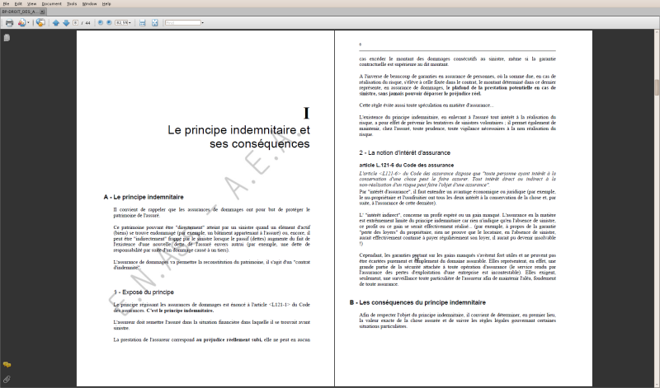Click the fit-to-window view icon

point(155,23)
